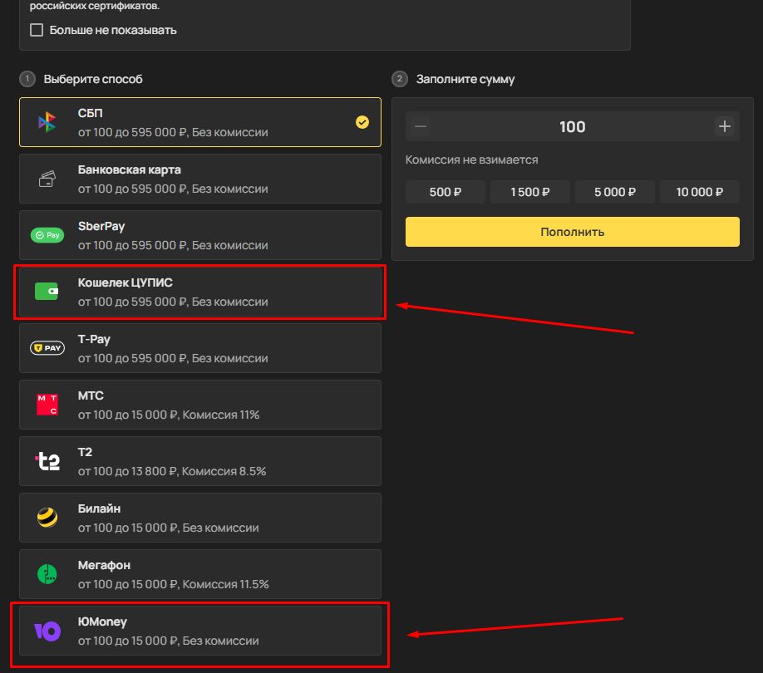Select SberPay payment method

(200, 235)
